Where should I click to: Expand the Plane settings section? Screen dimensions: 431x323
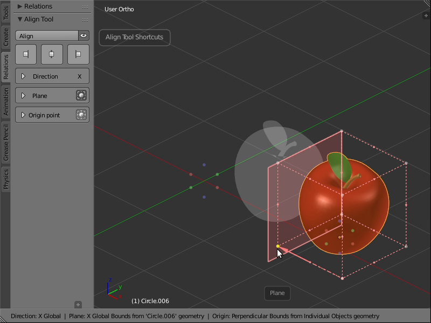point(23,95)
